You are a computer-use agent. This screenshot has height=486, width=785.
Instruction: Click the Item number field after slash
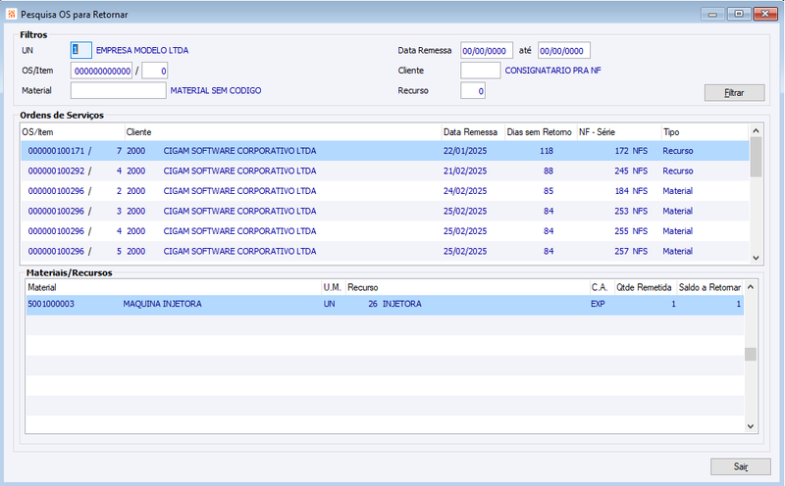click(x=155, y=71)
